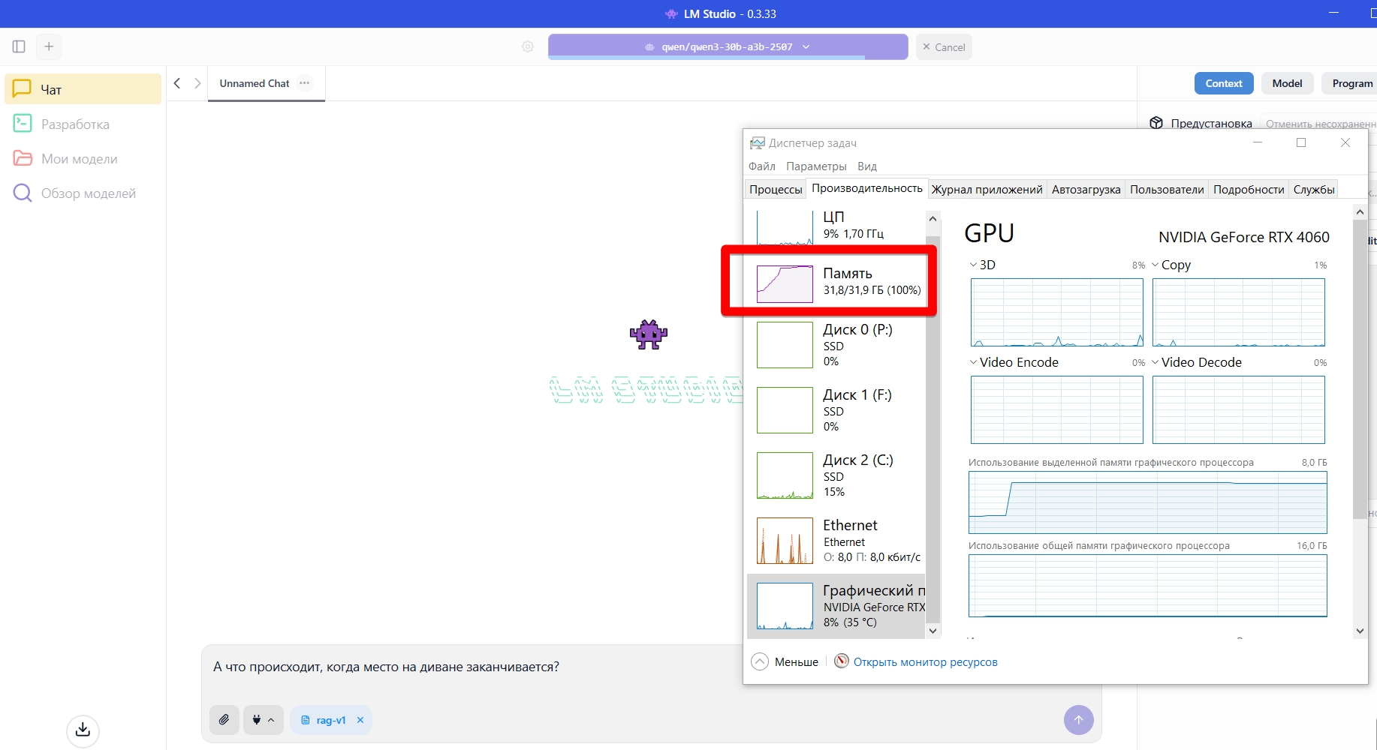Open Файл menu in Task Manager

click(762, 166)
